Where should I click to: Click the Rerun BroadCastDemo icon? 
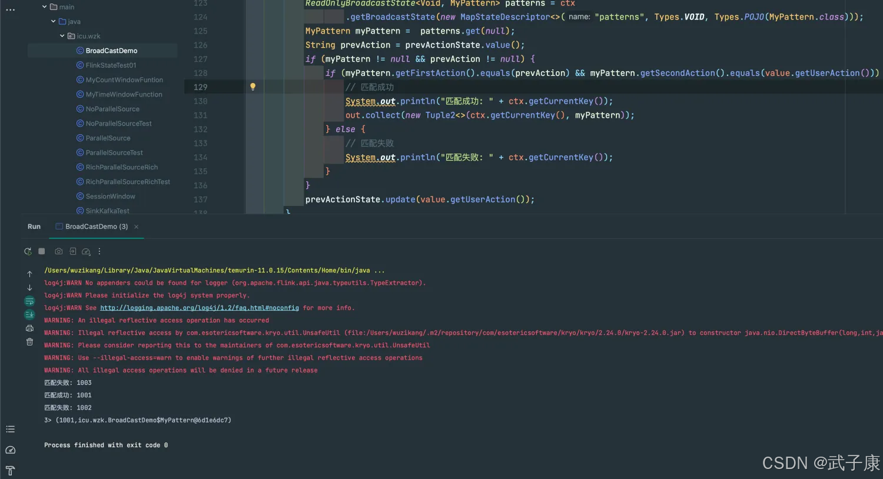pyautogui.click(x=28, y=251)
